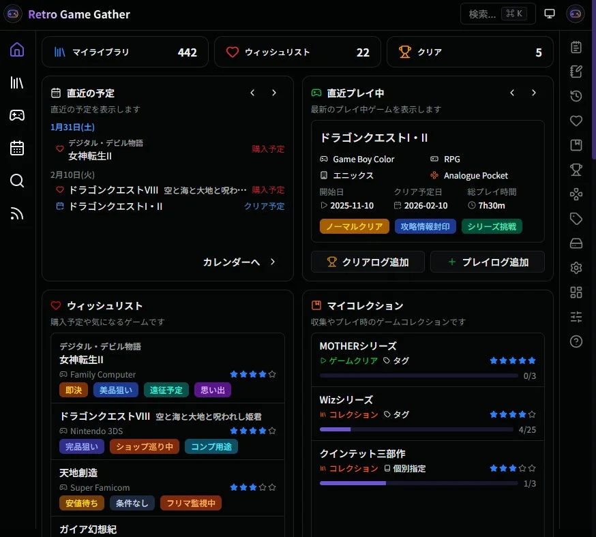Click the previous arrow on the 直近プレイ中 card

[x=512, y=93]
